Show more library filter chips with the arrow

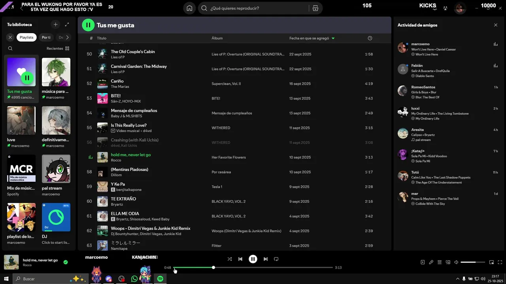pyautogui.click(x=67, y=37)
